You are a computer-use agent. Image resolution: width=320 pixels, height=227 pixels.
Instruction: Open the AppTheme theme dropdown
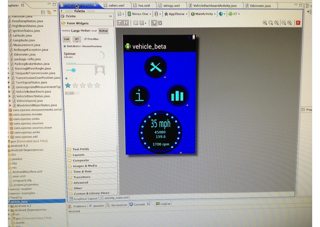[x=176, y=14]
